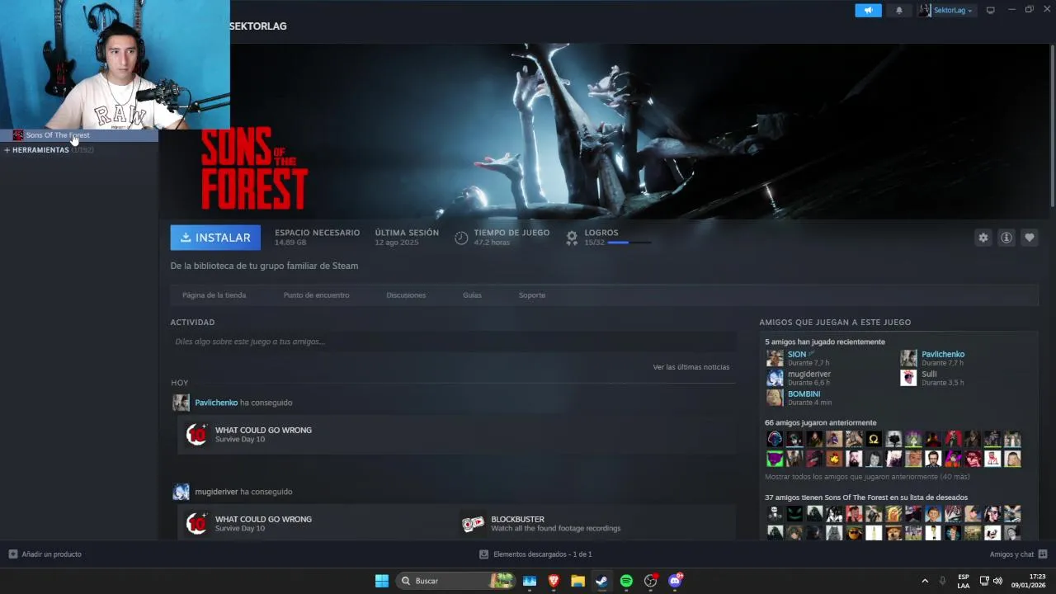Click the TIEMPO DE JUEGO clock icon
The height and width of the screenshot is (594, 1056).
pyautogui.click(x=461, y=238)
